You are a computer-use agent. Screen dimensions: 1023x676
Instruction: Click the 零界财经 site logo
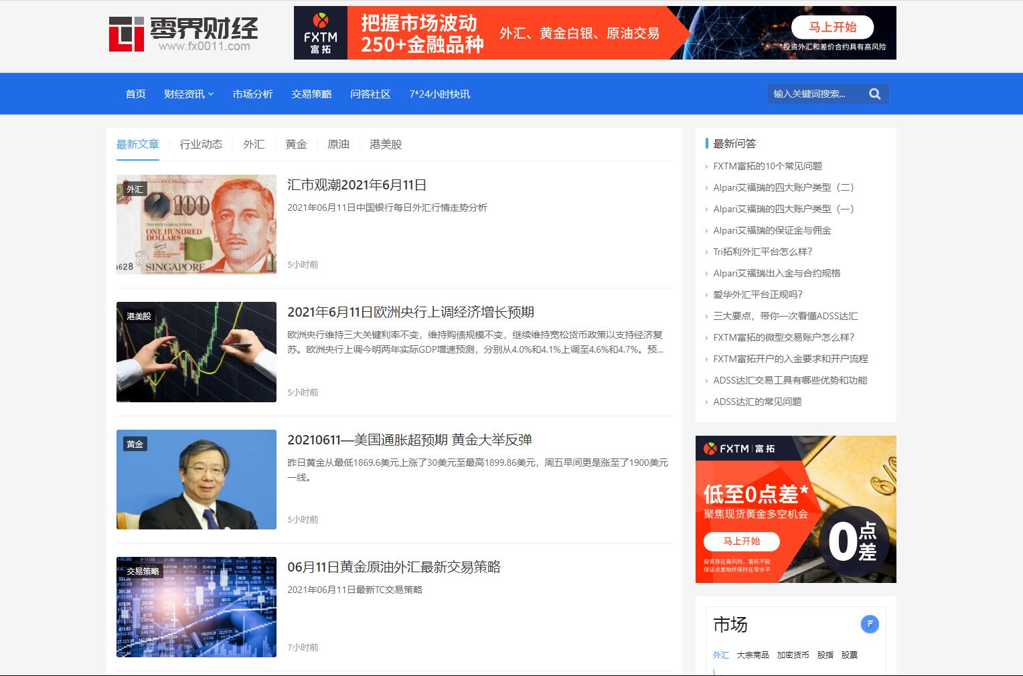pos(183,33)
